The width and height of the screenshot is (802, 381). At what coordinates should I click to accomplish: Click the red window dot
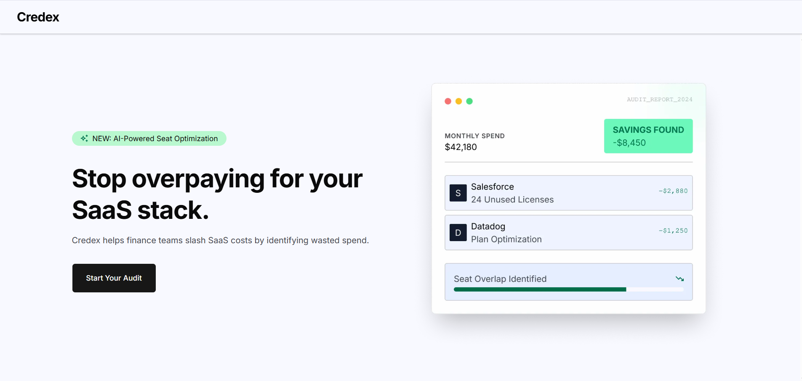click(x=448, y=101)
